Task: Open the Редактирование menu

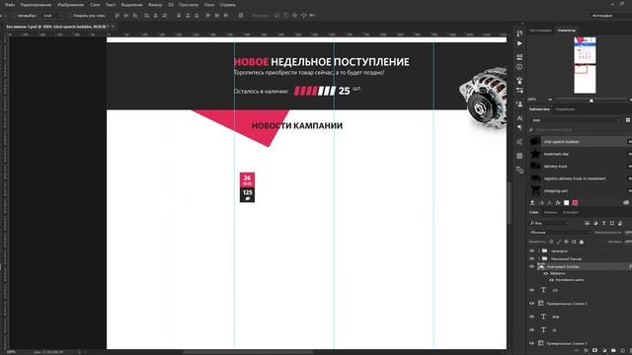Action: click(36, 5)
